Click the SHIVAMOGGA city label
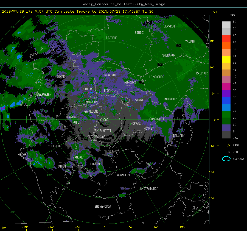The height and width of the screenshot is (231, 247). tap(103, 206)
